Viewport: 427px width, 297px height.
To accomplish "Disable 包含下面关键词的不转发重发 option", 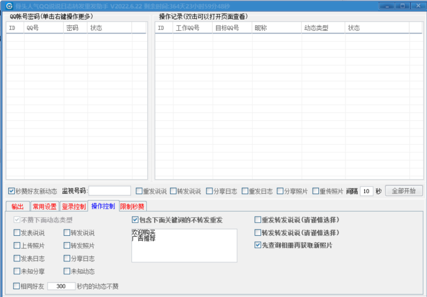I will coord(135,220).
